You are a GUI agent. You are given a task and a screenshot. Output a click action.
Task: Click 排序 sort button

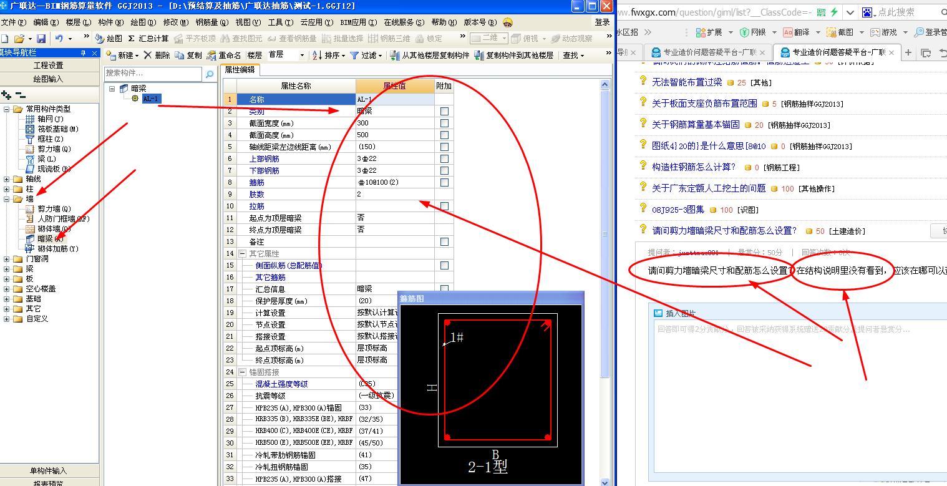[329, 55]
